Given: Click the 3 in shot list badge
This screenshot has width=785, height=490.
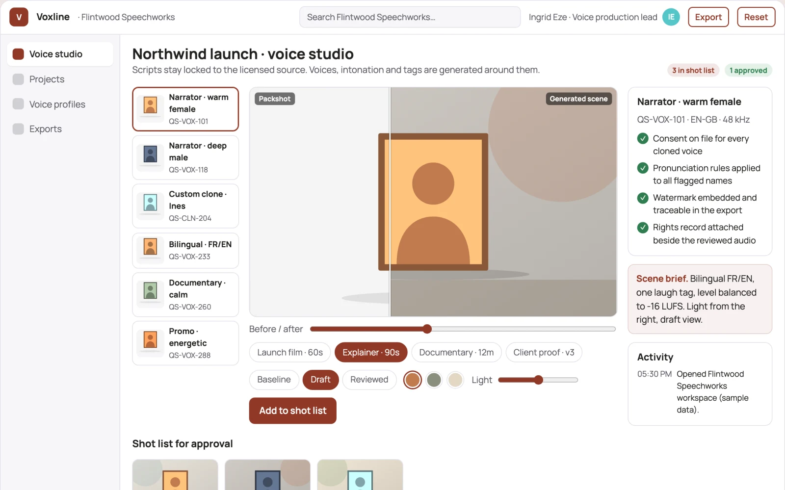Looking at the screenshot, I should 693,71.
